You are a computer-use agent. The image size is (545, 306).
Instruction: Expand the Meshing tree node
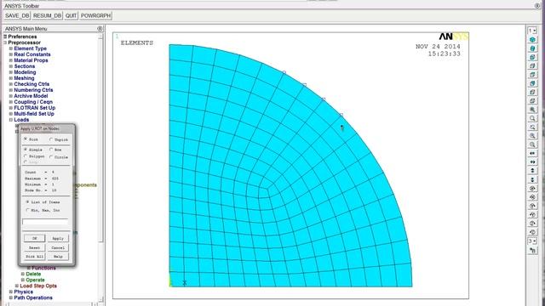pos(11,78)
